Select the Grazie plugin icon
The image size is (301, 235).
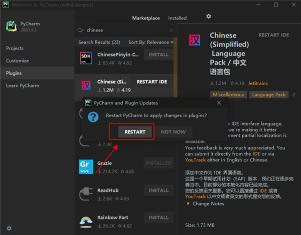pyautogui.click(x=86, y=166)
